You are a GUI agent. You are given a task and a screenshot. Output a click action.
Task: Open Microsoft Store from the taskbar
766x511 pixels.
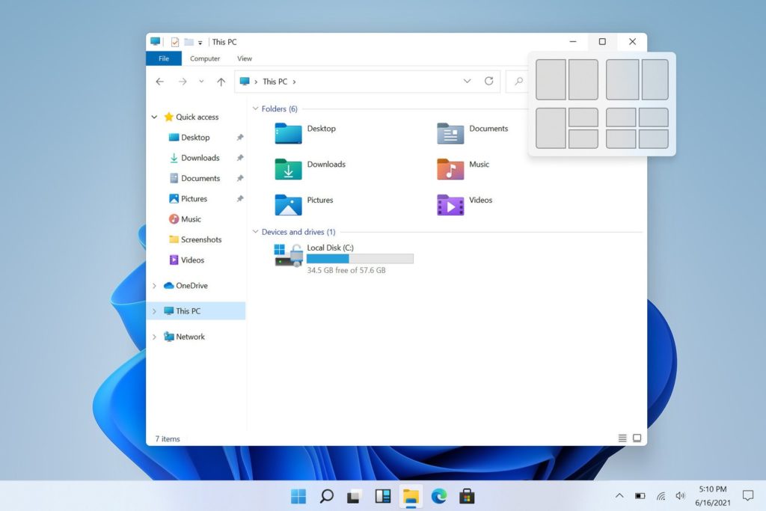pos(467,496)
